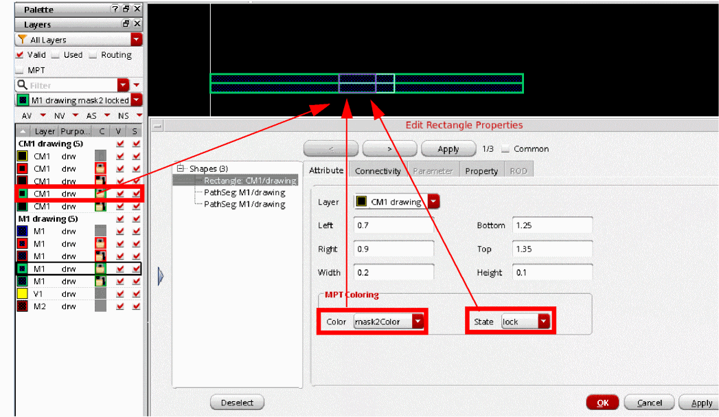Float the Palette panel with its undock icon
The width and height of the screenshot is (719, 417).
[126, 9]
